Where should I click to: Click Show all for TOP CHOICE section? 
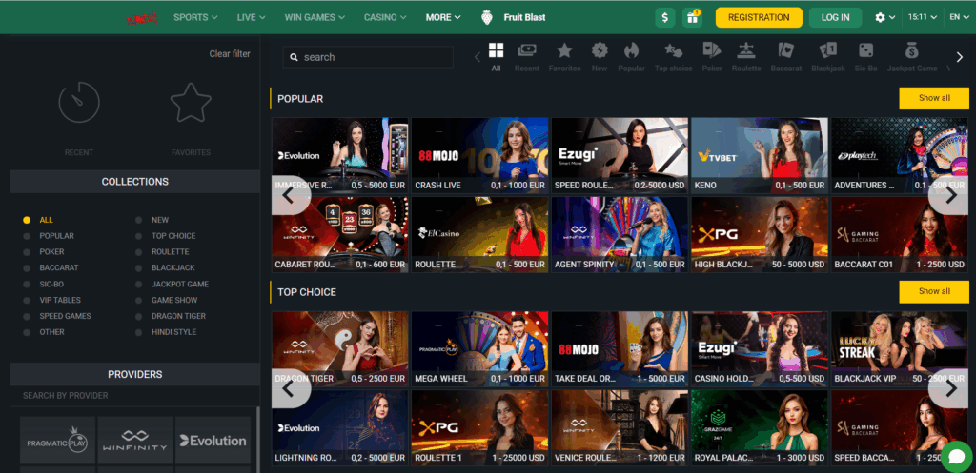point(934,291)
